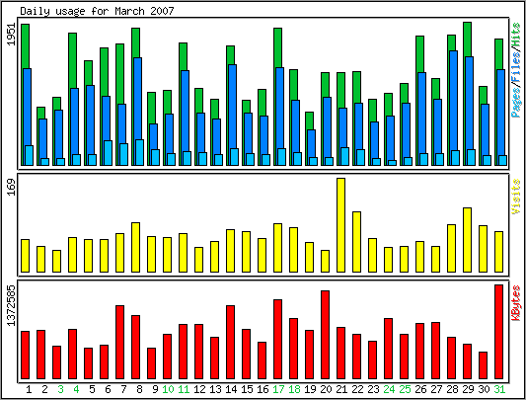Viewport: 526px width, 400px height.
Task: Select green day 3 label
Action: (60, 389)
